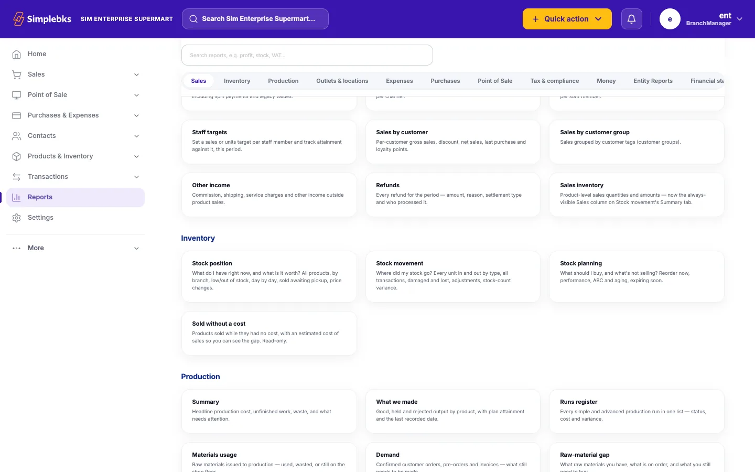Click the Products & Inventory box icon

point(17,156)
